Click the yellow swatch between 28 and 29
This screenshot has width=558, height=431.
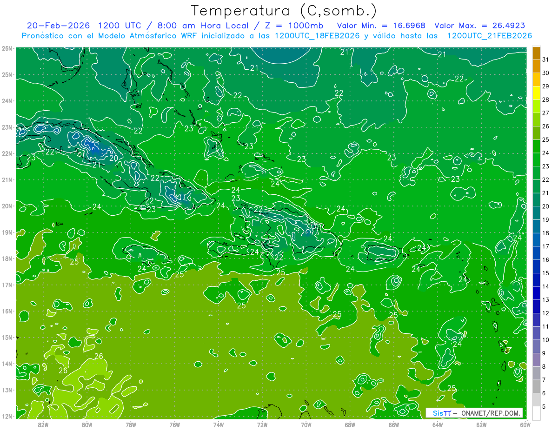[536, 93]
